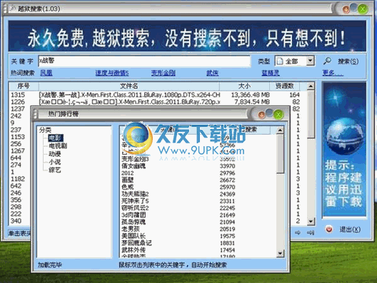Click the 提示 Xunlei ad banner
The height and width of the screenshot is (283, 377).
344,149
